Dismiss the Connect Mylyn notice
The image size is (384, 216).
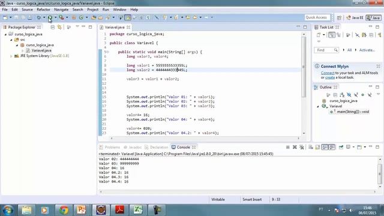pyautogui.click(x=378, y=66)
